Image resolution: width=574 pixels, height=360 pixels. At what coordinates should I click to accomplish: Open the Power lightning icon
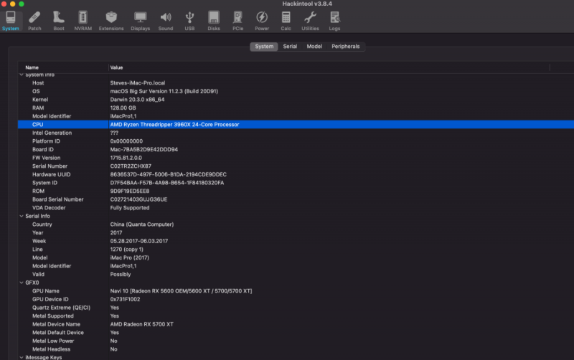click(x=262, y=20)
